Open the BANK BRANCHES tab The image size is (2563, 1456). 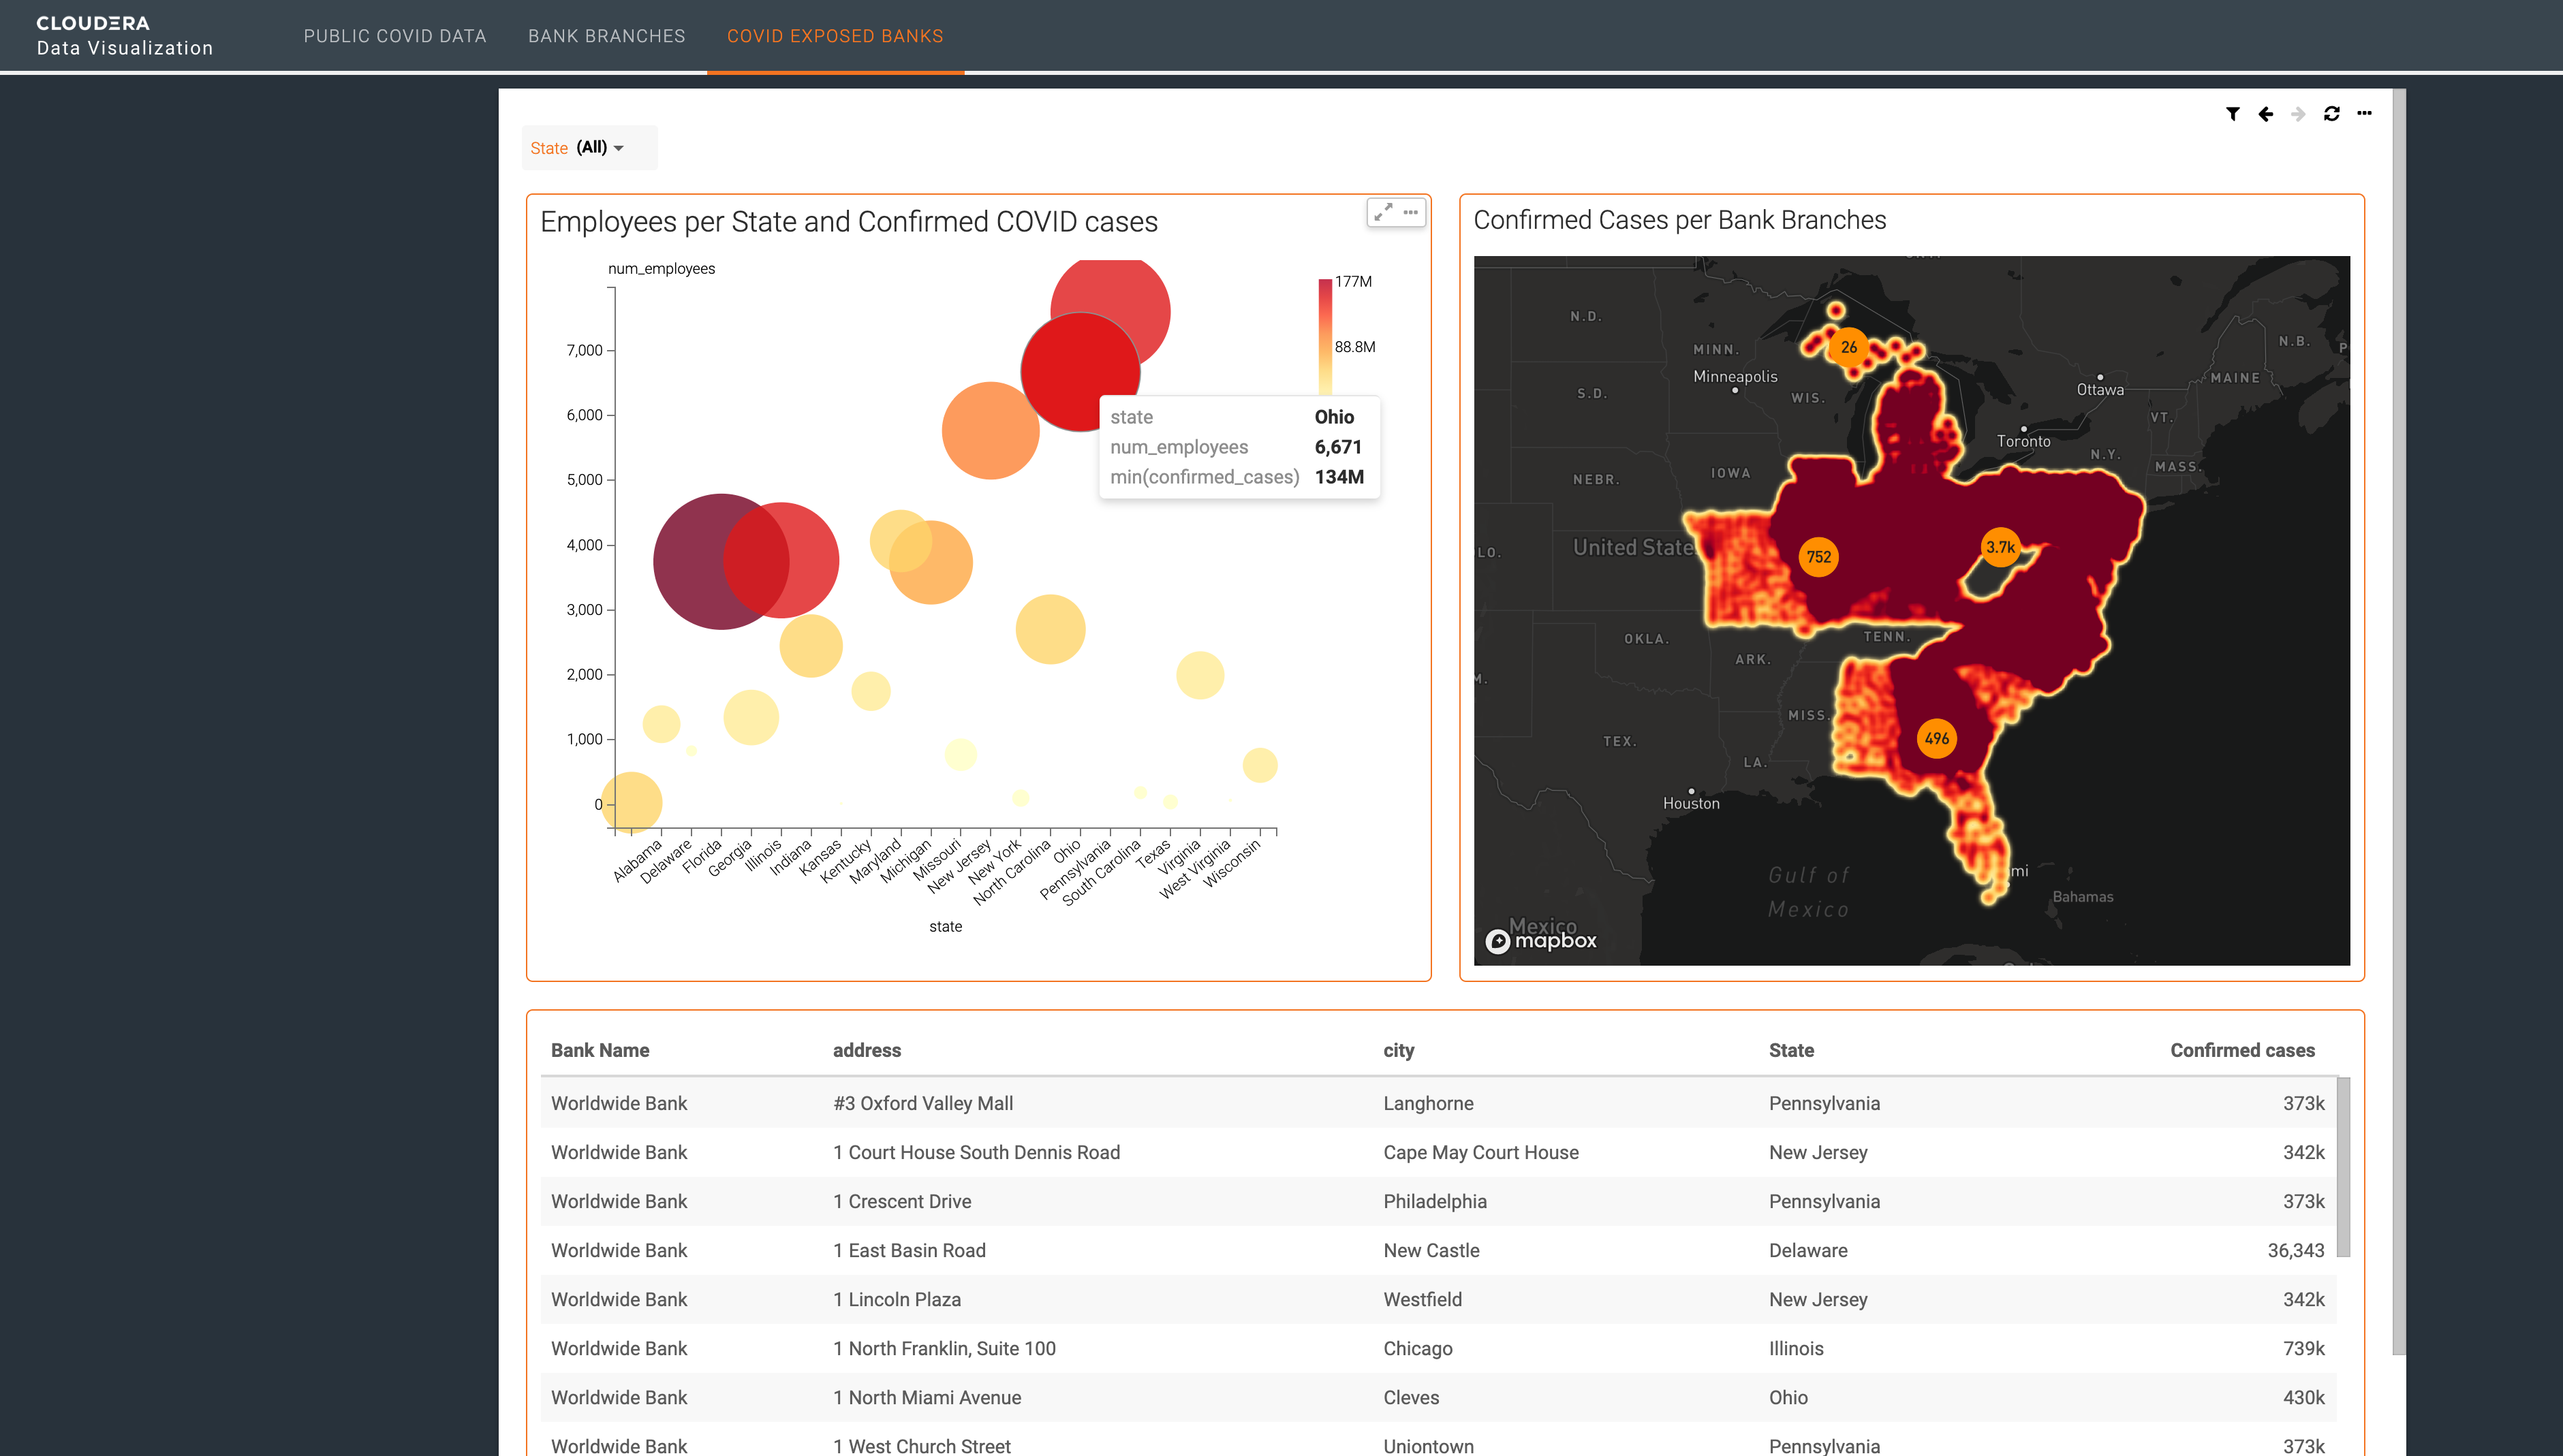click(606, 36)
